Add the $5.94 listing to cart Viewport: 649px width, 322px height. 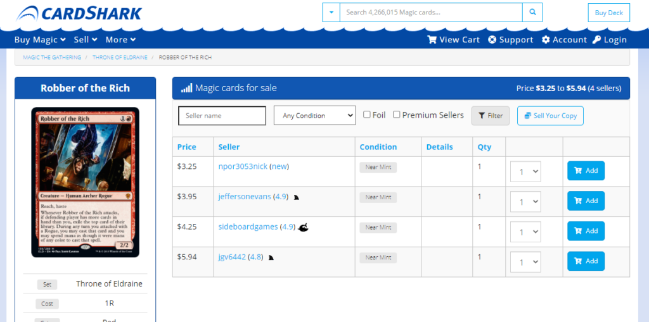586,261
